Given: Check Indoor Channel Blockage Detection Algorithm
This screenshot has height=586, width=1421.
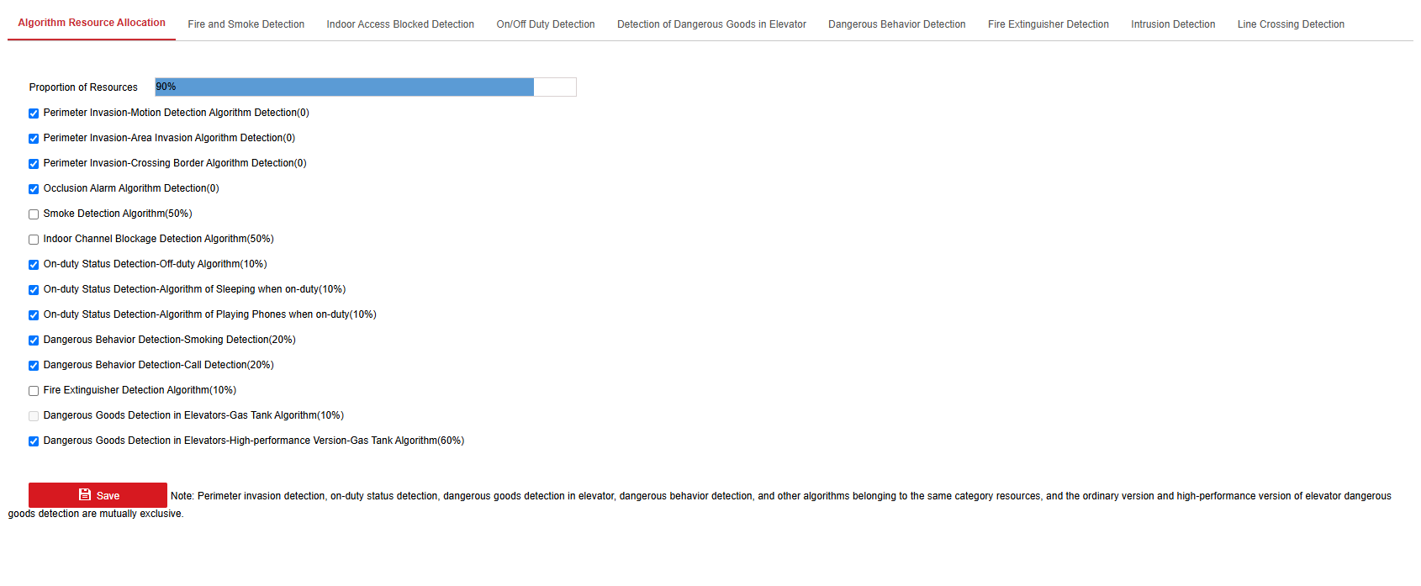Looking at the screenshot, I should (x=34, y=240).
